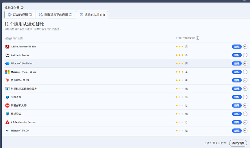Click the Microsoft To Do checkmark icon

point(7,131)
